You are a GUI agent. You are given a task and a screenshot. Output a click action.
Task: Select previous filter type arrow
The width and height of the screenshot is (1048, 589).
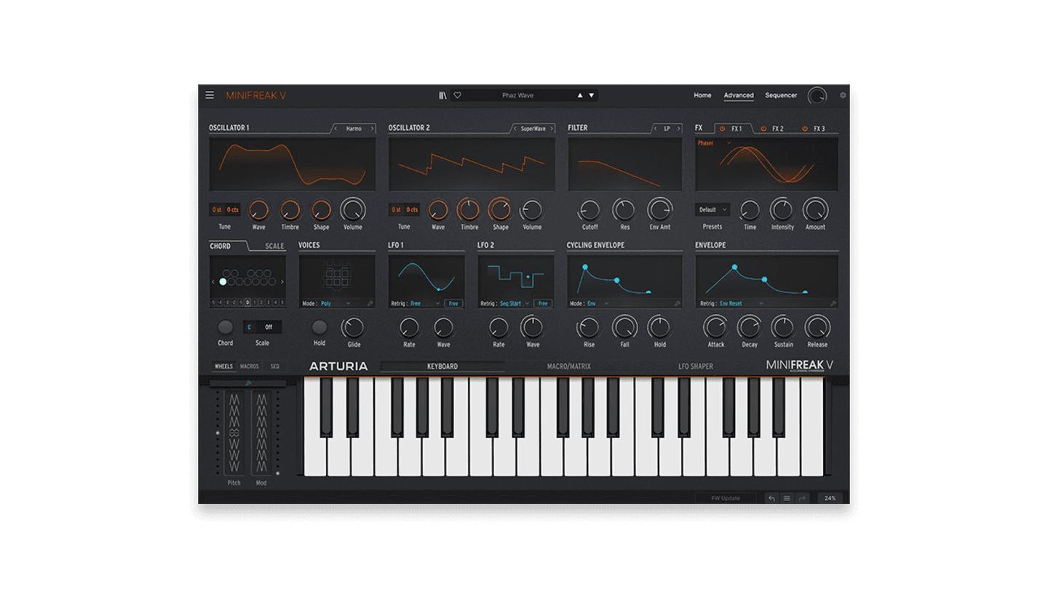[655, 129]
